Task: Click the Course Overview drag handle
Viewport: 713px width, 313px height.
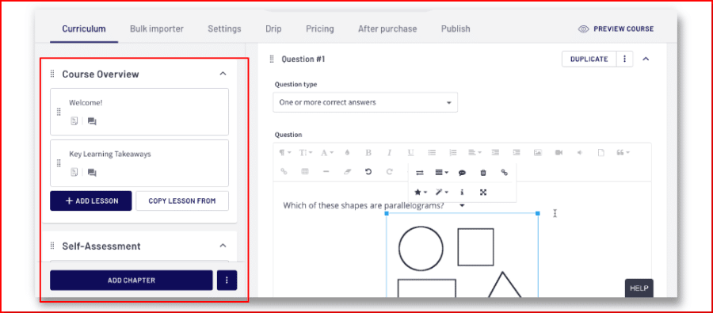Action: pyautogui.click(x=52, y=74)
